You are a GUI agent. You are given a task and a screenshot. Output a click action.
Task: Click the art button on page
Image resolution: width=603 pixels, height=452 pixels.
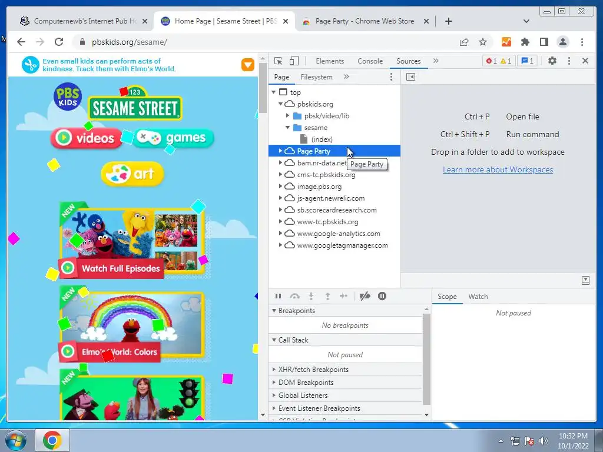pyautogui.click(x=132, y=174)
